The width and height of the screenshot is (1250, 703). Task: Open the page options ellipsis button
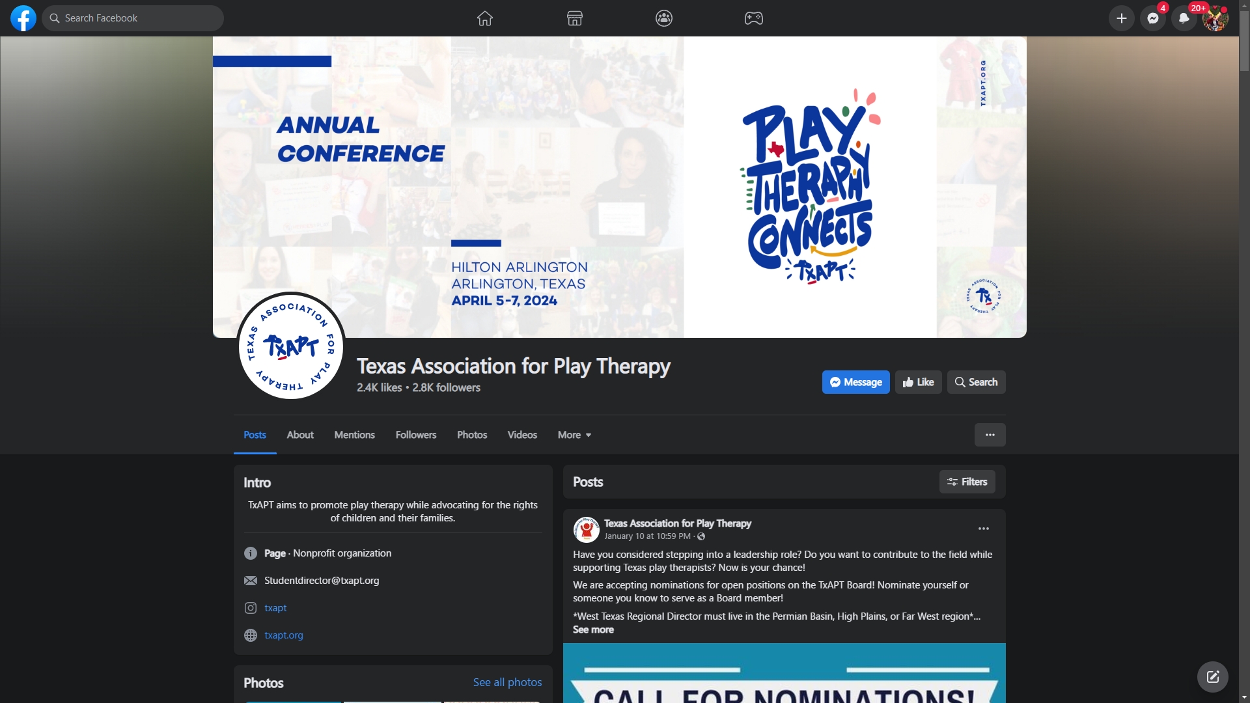[x=990, y=435]
